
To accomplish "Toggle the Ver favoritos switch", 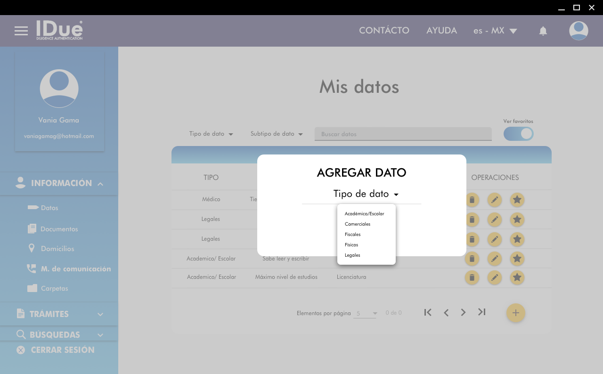I will point(519,134).
